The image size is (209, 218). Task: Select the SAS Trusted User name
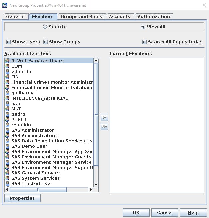point(32,184)
